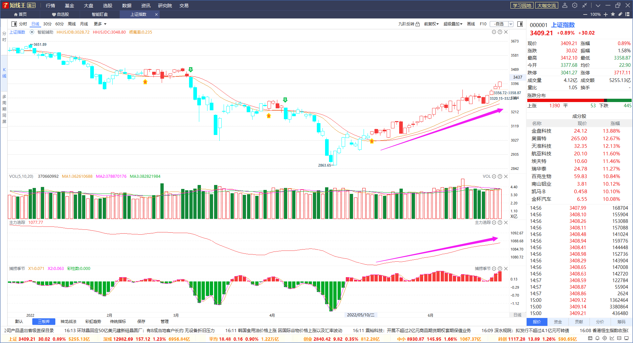This screenshot has width=633, height=343.
Task: Switch chart period to 30分
Action: click(47, 24)
